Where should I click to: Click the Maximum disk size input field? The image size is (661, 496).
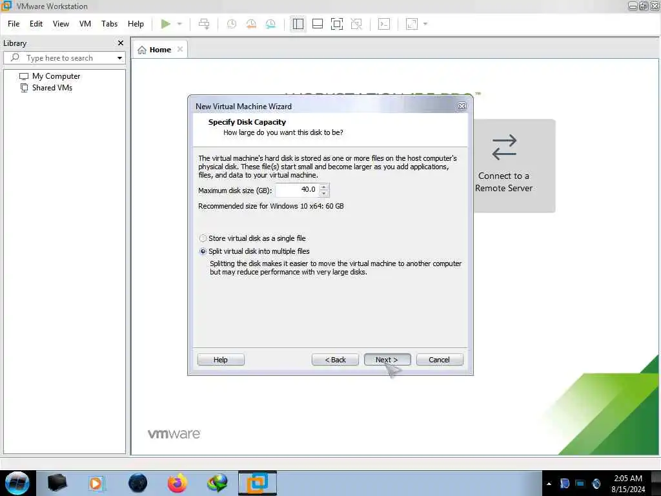click(296, 190)
